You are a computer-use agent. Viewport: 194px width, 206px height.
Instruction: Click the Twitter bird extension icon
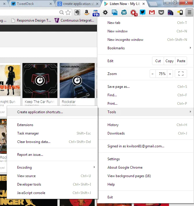pos(142,12)
